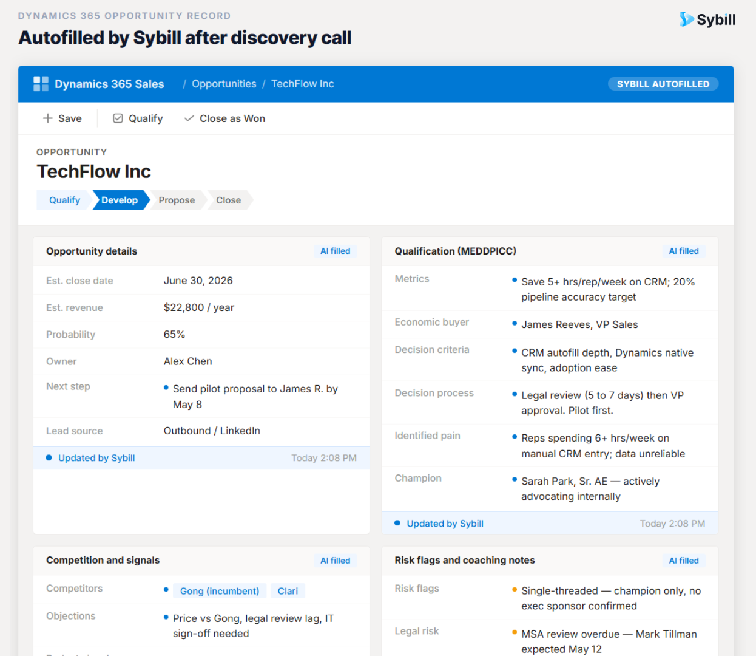This screenshot has width=756, height=656.
Task: Click AI filled badge in Competition and signals
Action: coord(335,561)
